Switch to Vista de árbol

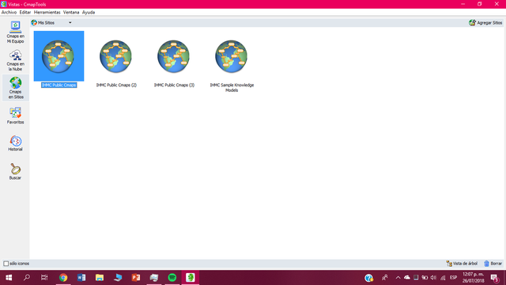(x=462, y=264)
